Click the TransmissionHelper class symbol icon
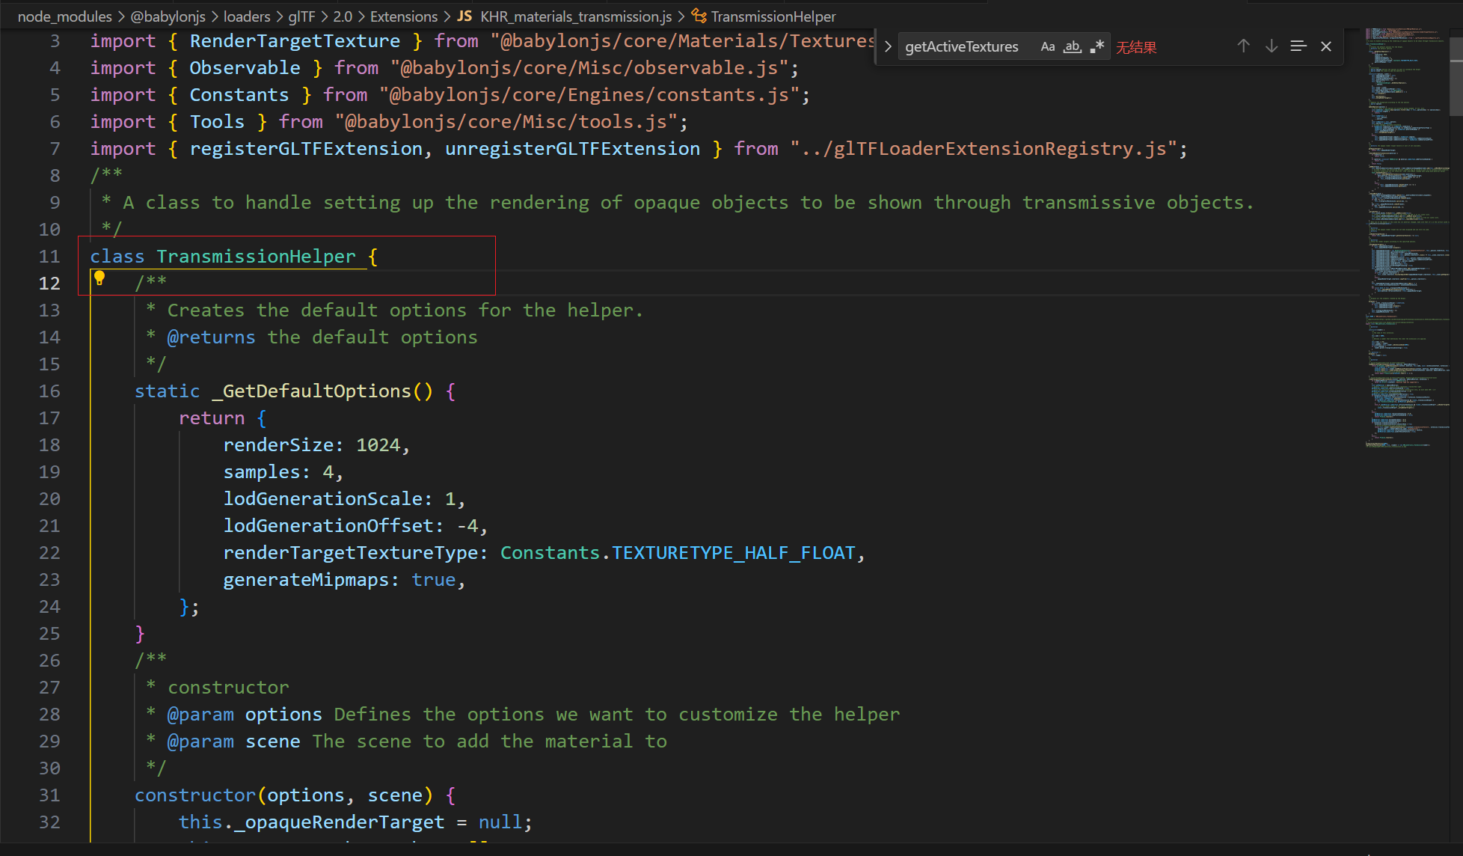The image size is (1463, 856). (699, 16)
